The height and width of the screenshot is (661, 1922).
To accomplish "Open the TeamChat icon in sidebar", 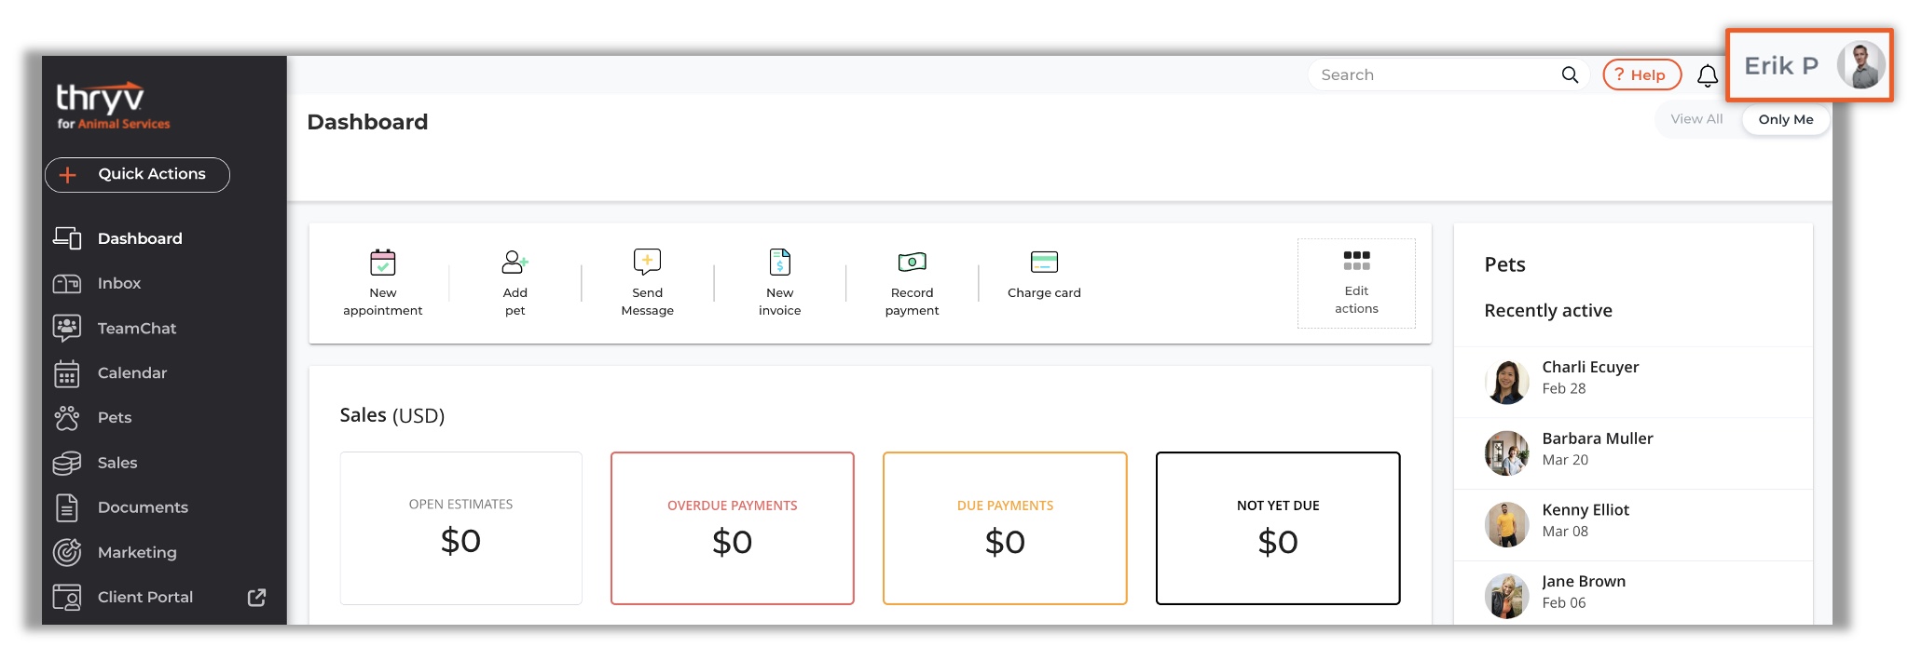I will [67, 328].
